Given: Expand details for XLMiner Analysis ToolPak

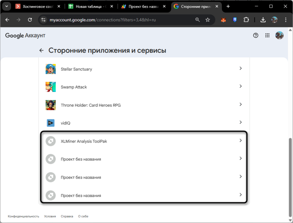Looking at the screenshot, I should pyautogui.click(x=241, y=141).
